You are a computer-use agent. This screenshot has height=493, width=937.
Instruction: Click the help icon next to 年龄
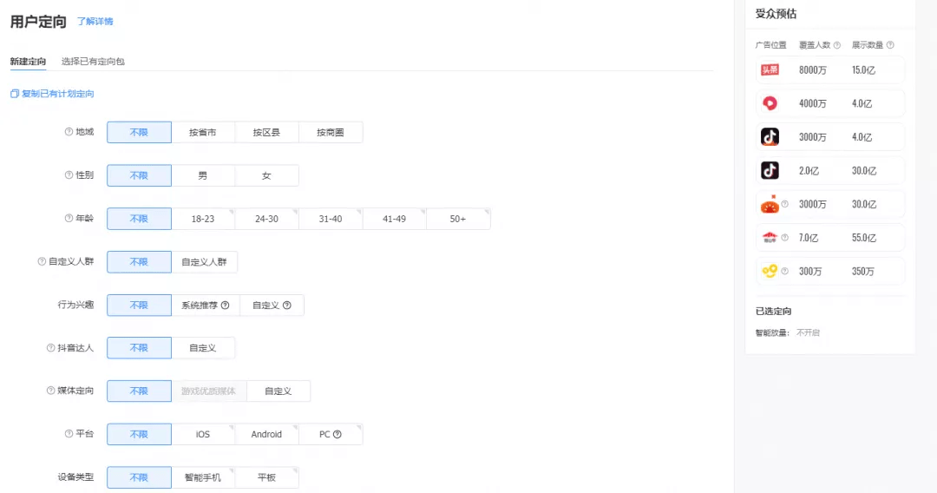pyautogui.click(x=69, y=218)
